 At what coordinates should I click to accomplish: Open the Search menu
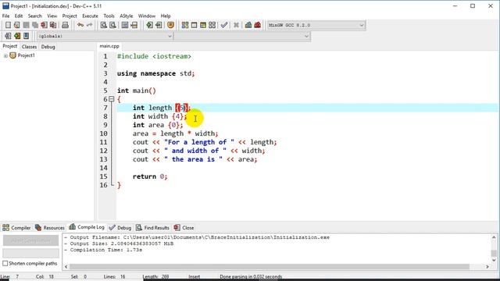pyautogui.click(x=34, y=16)
